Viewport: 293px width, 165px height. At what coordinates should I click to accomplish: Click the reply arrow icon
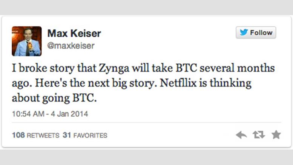[241, 134]
